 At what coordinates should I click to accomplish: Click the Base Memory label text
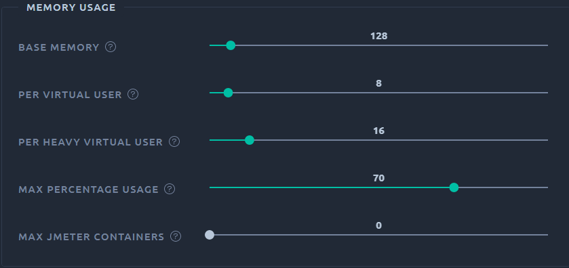click(59, 47)
